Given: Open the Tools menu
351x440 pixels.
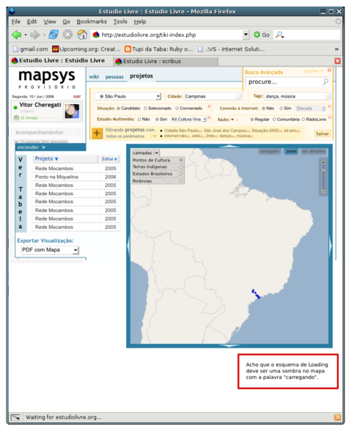Looking at the screenshot, I should click(x=120, y=21).
